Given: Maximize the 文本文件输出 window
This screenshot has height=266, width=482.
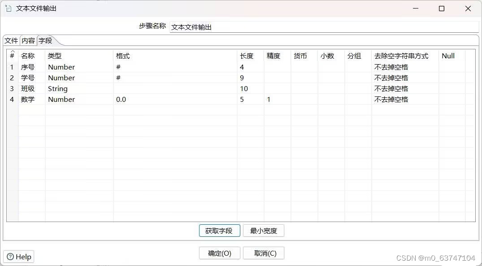Looking at the screenshot, I should [442, 9].
